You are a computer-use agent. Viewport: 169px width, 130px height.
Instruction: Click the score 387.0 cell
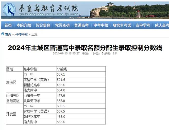tap(81, 101)
